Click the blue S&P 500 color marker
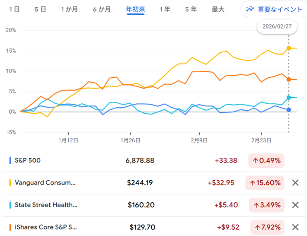 coord(10,160)
